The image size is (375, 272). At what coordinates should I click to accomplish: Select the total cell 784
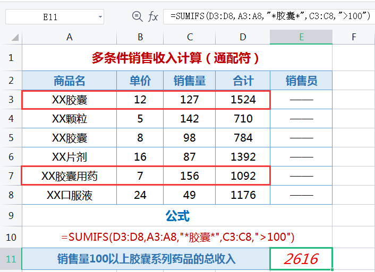[243, 138]
